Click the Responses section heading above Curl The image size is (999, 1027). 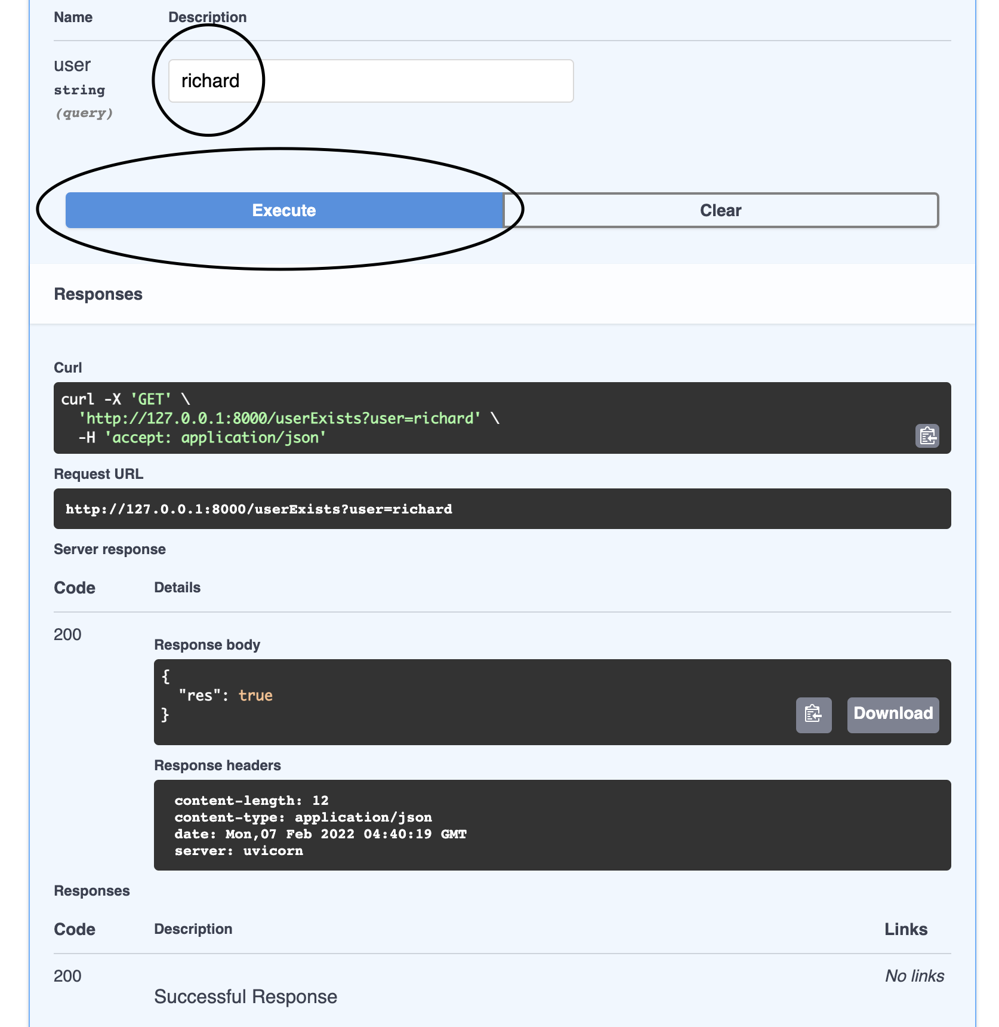pos(98,294)
